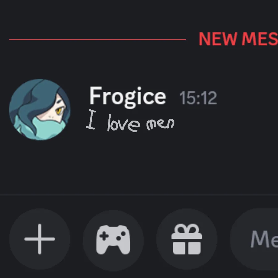Open the plus attachment menu button

click(x=40, y=239)
